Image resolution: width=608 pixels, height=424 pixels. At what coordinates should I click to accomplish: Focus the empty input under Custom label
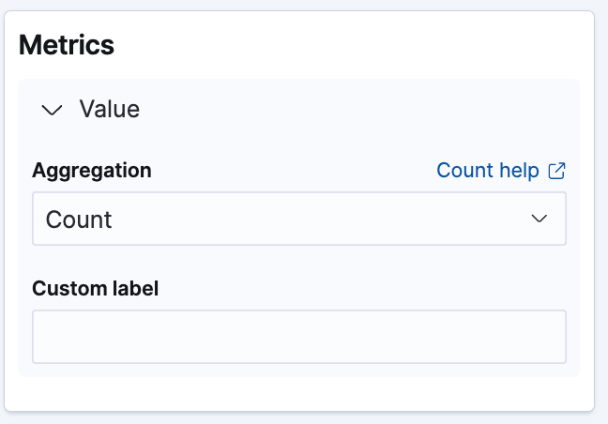298,337
